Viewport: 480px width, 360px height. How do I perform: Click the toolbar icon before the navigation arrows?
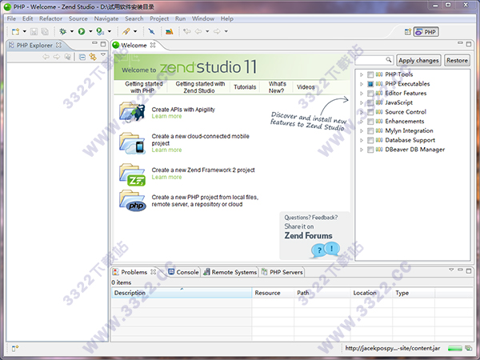[170, 31]
